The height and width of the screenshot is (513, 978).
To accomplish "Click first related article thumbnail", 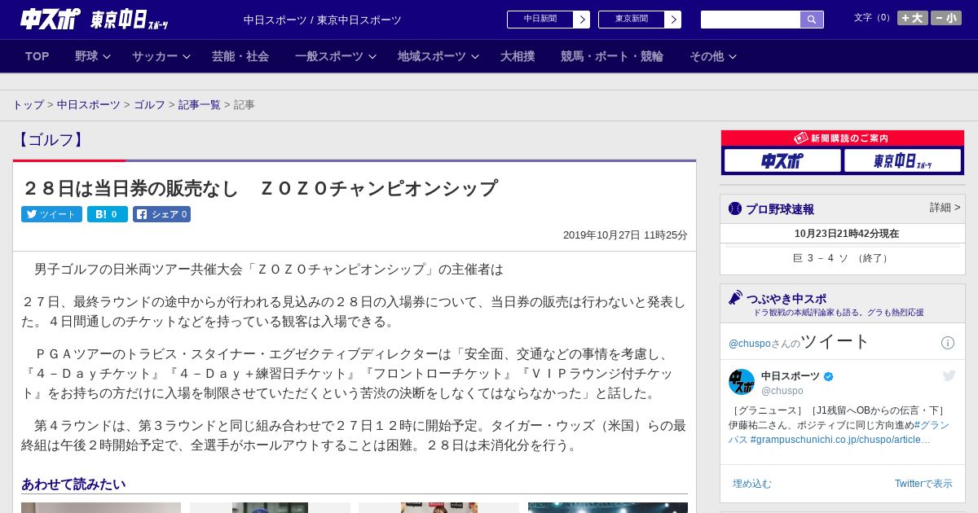I will (101, 507).
